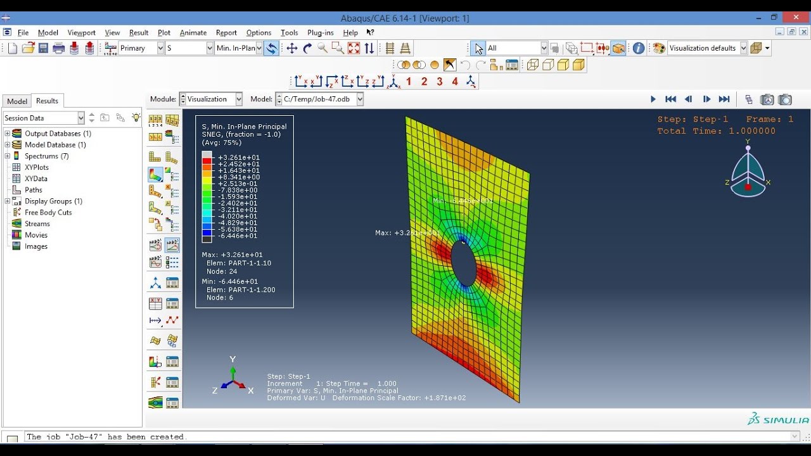Click the Create XY Data icon
Image resolution: width=811 pixels, height=456 pixels.
point(155,303)
